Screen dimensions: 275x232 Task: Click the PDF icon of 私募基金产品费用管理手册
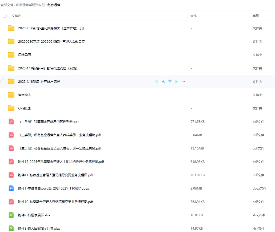tap(11, 121)
